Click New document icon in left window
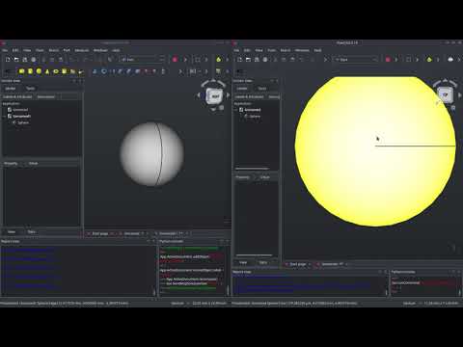 pyautogui.click(x=8, y=60)
